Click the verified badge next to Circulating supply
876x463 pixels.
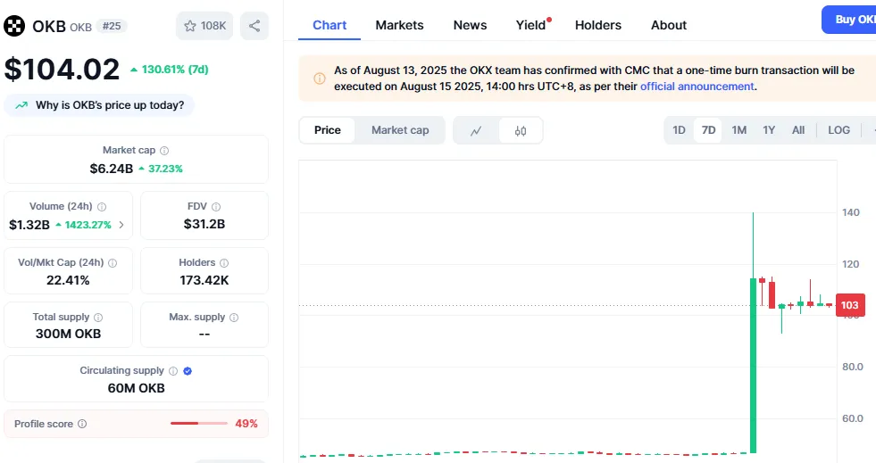(x=188, y=371)
